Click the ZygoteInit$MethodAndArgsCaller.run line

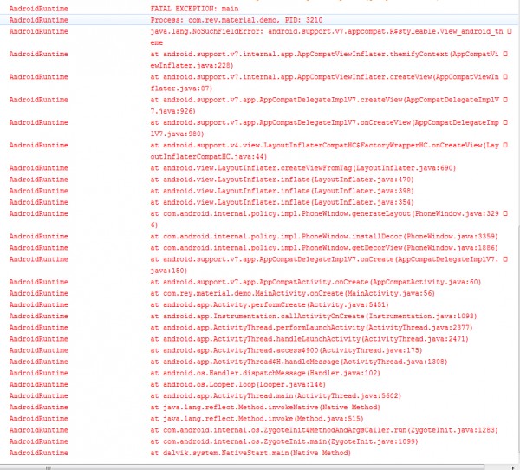[x=324, y=430]
